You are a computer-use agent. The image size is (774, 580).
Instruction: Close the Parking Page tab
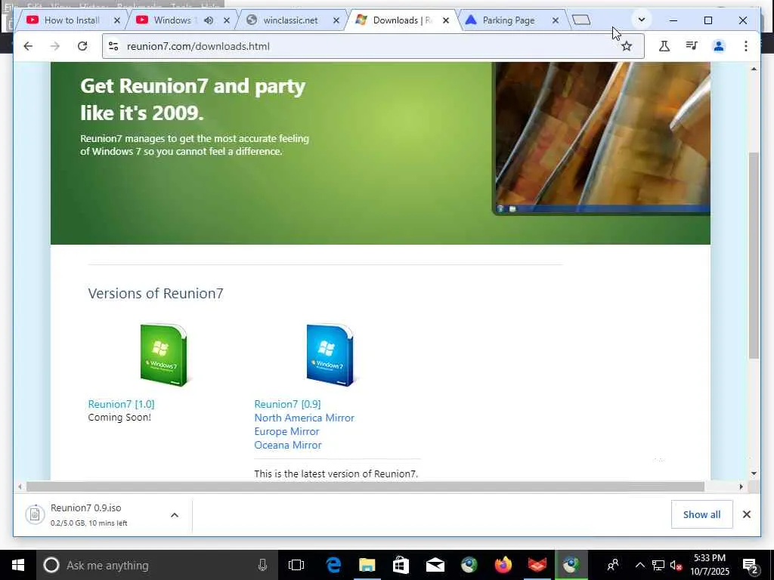(556, 20)
